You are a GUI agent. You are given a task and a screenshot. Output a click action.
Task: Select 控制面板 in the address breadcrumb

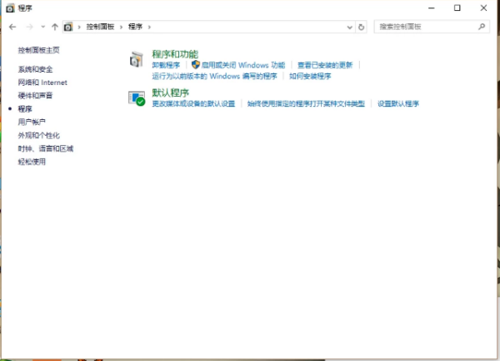100,27
